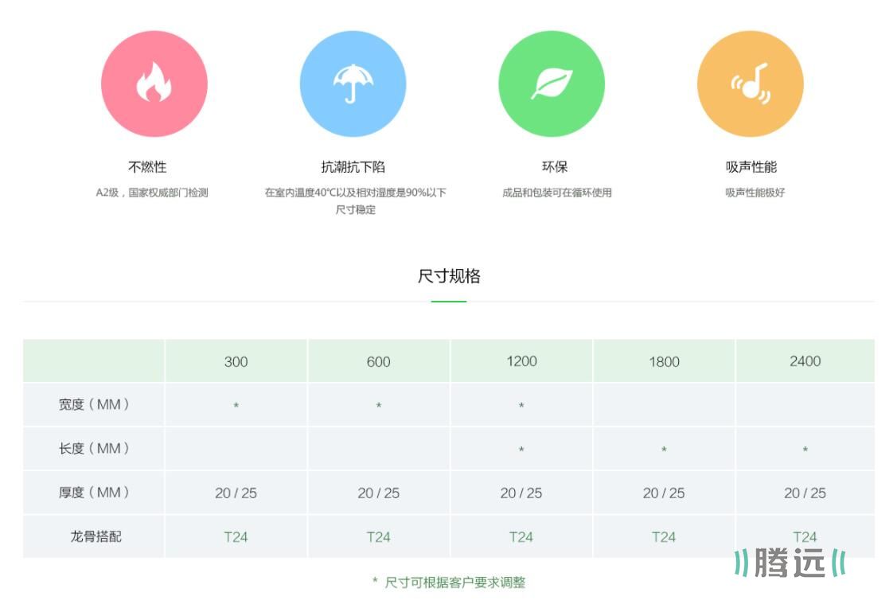893x600 pixels.
Task: Click the 腾远 brand logo watermark
Action: 790,563
